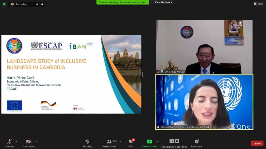Open the View layout menu

(258, 4)
